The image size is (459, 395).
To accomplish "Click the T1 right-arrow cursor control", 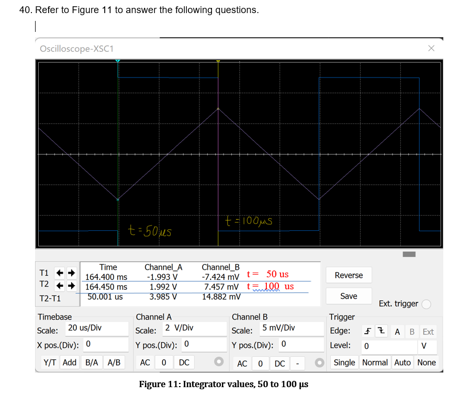I will 71,272.
